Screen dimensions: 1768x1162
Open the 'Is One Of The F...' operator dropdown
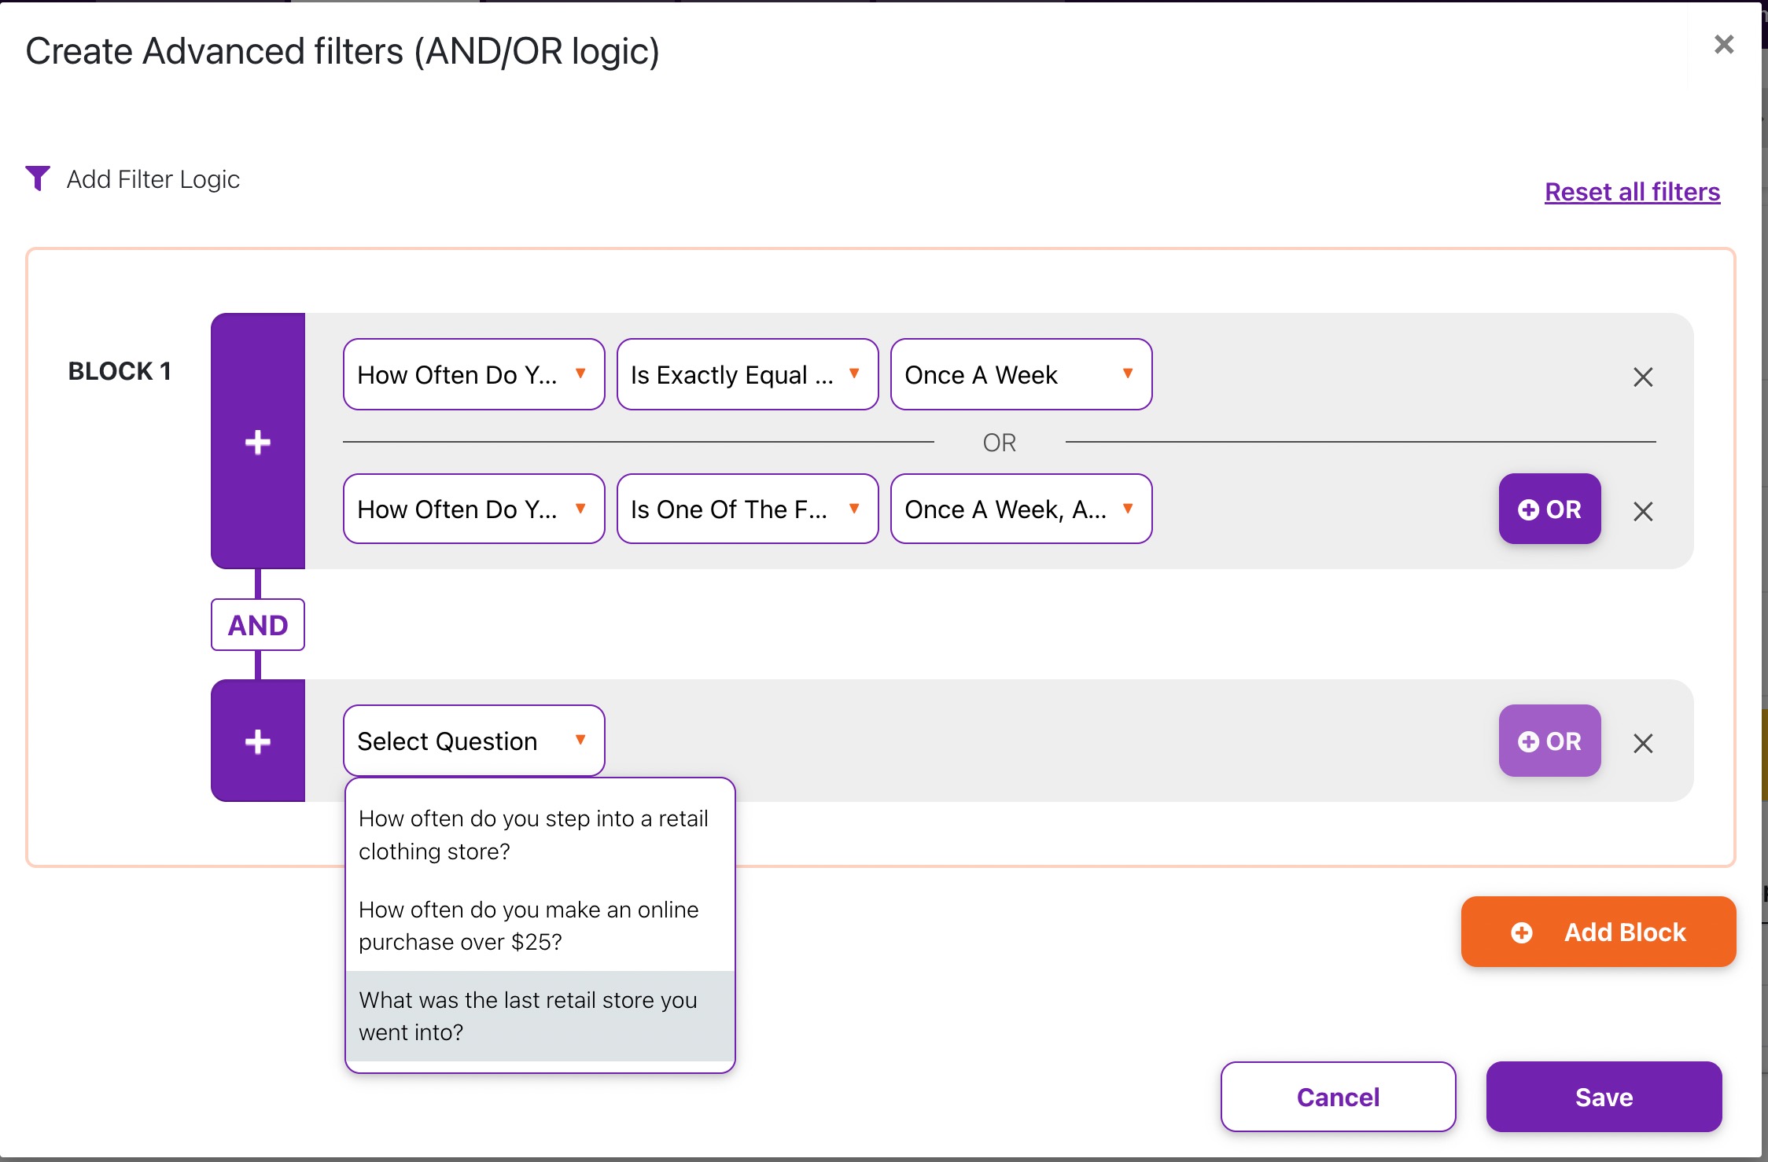[x=747, y=509]
